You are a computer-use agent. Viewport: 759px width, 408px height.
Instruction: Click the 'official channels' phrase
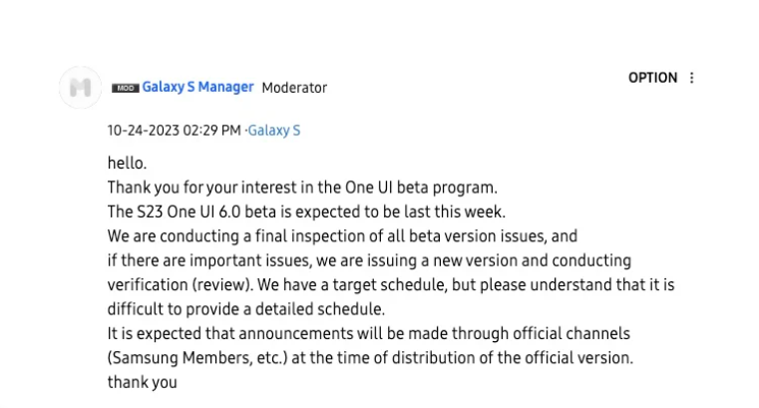coord(579,333)
